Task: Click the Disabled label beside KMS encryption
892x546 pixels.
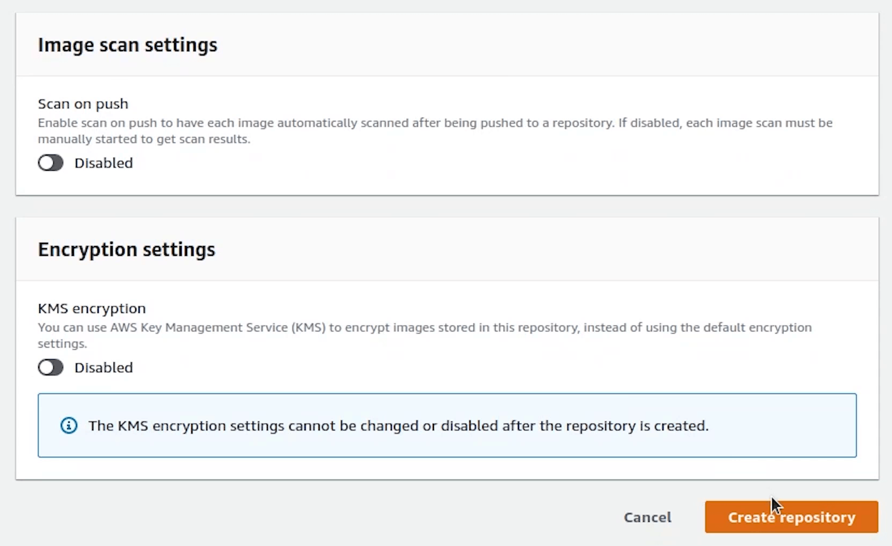Action: coord(103,368)
